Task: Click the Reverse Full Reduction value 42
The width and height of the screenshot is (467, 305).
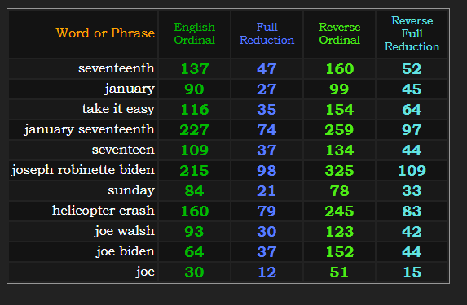Action: click(x=412, y=232)
